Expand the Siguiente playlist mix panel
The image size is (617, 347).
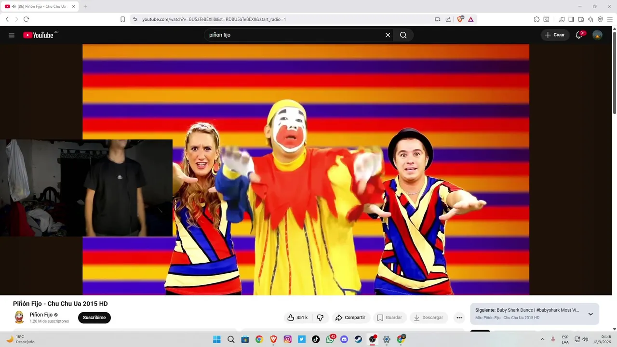pyautogui.click(x=590, y=314)
